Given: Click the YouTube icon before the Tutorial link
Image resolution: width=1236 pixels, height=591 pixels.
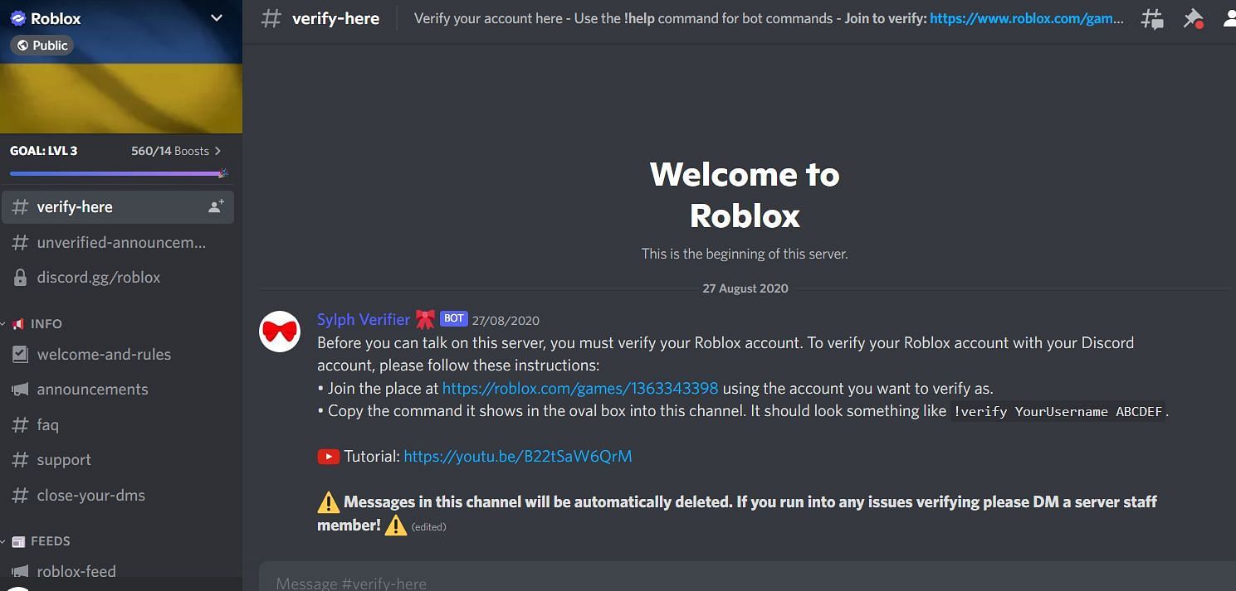Looking at the screenshot, I should pos(328,456).
